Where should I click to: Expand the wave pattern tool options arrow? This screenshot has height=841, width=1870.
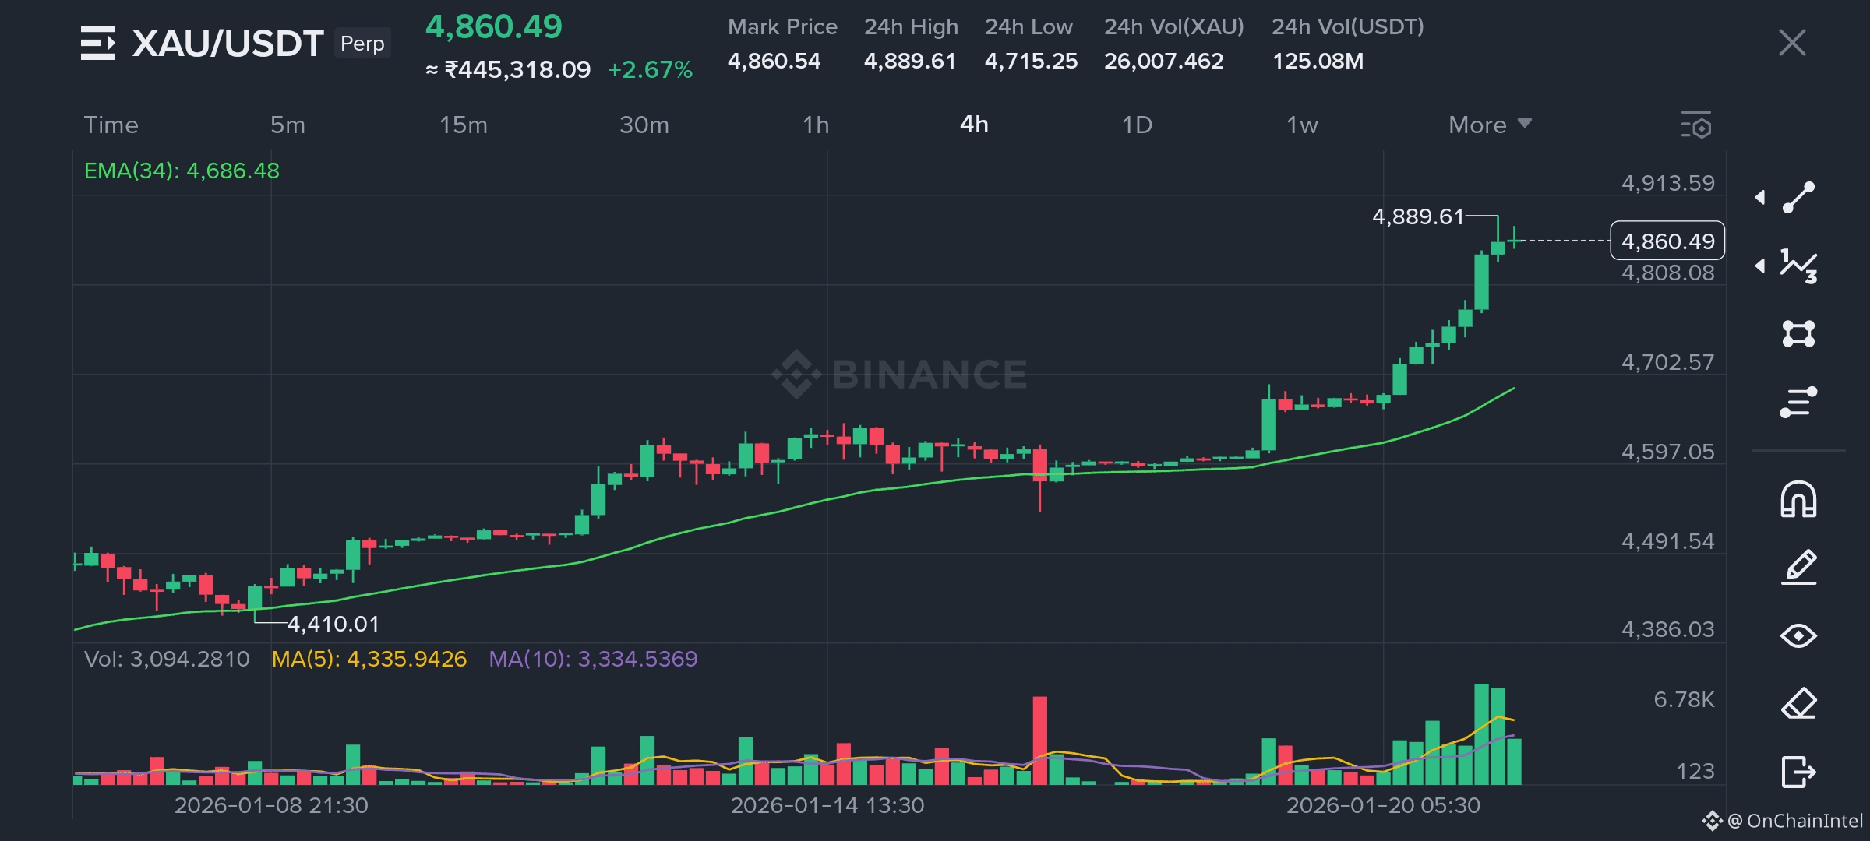(1760, 266)
